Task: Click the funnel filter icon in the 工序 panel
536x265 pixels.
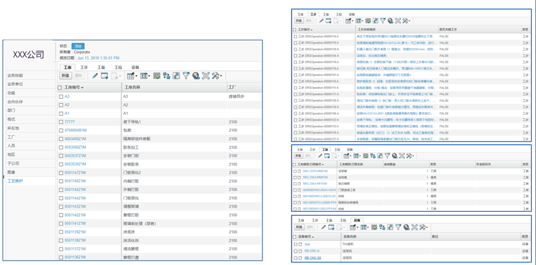Action: (186, 76)
